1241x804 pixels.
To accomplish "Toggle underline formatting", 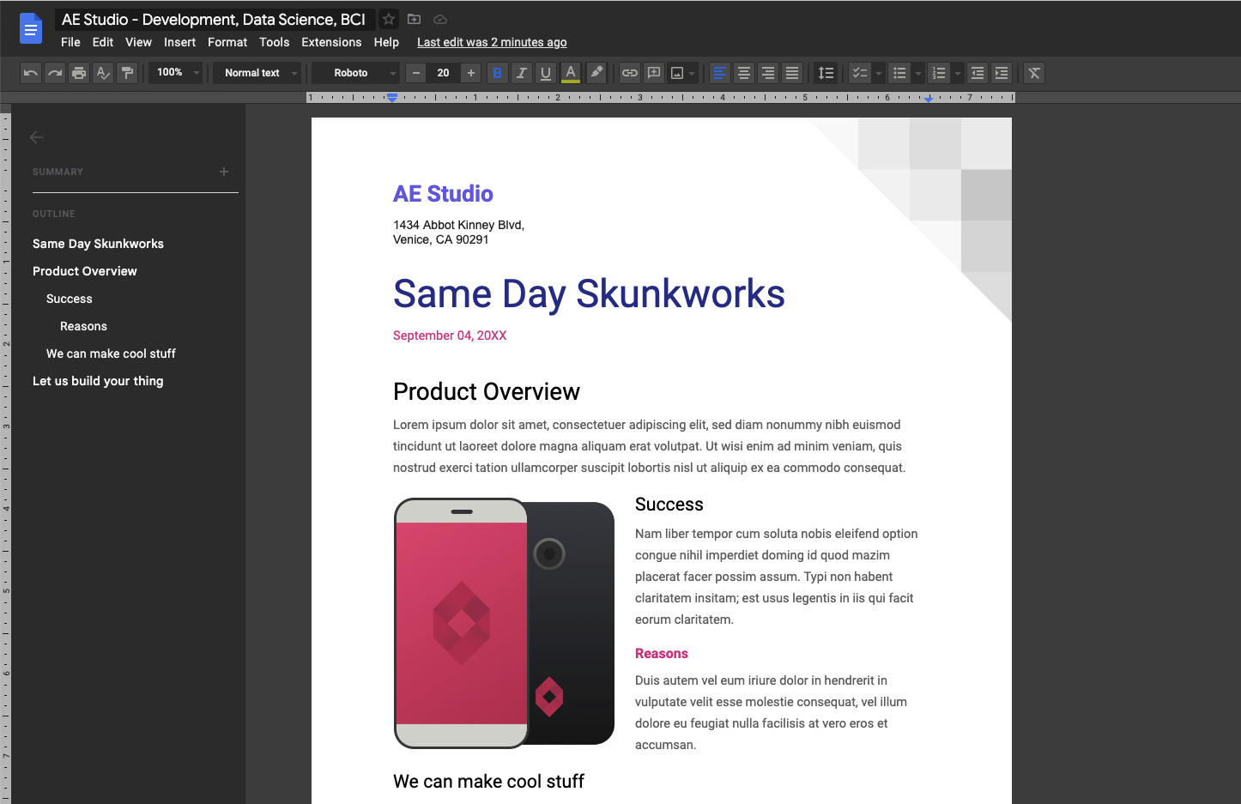I will (x=545, y=73).
